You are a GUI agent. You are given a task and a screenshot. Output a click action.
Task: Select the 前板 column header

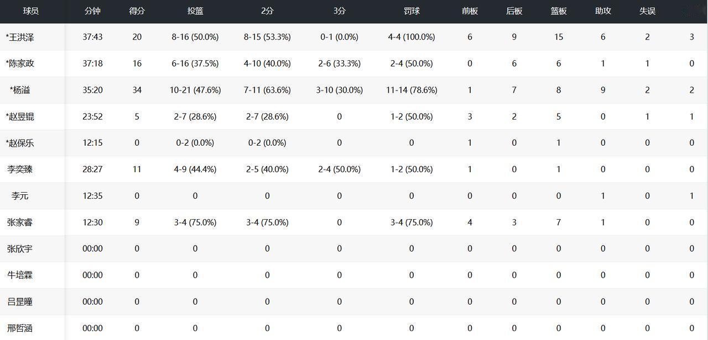(x=470, y=11)
